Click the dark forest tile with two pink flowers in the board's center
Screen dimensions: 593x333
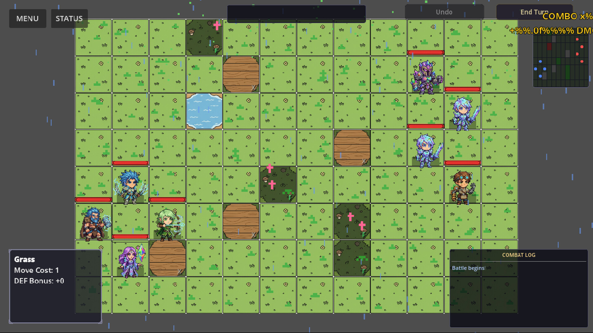pyautogui.click(x=278, y=185)
